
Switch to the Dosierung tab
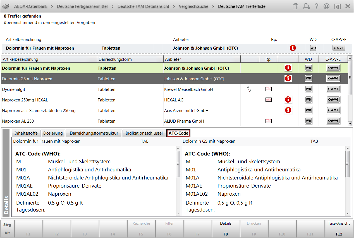click(53, 133)
